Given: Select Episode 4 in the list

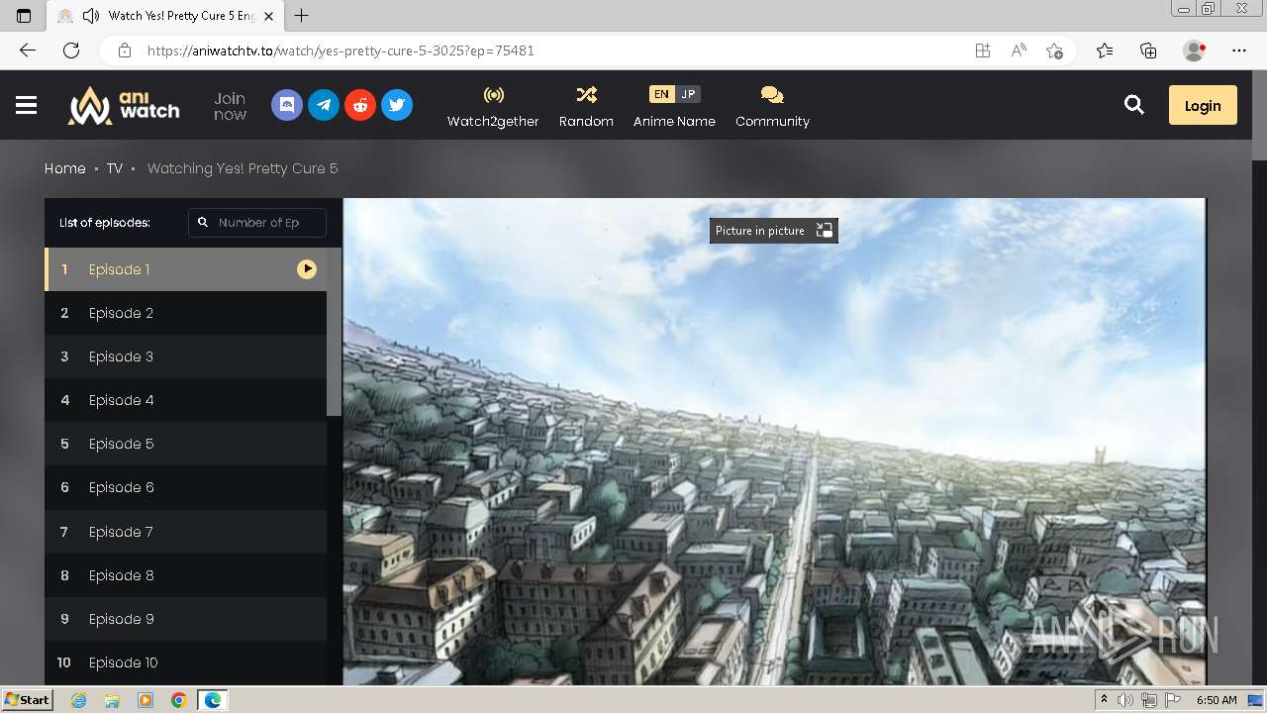Looking at the screenshot, I should [185, 400].
